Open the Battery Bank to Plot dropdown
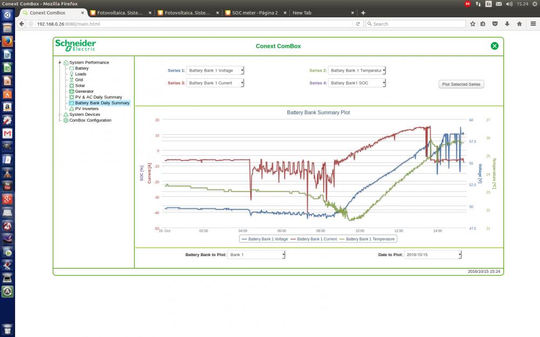 point(256,255)
